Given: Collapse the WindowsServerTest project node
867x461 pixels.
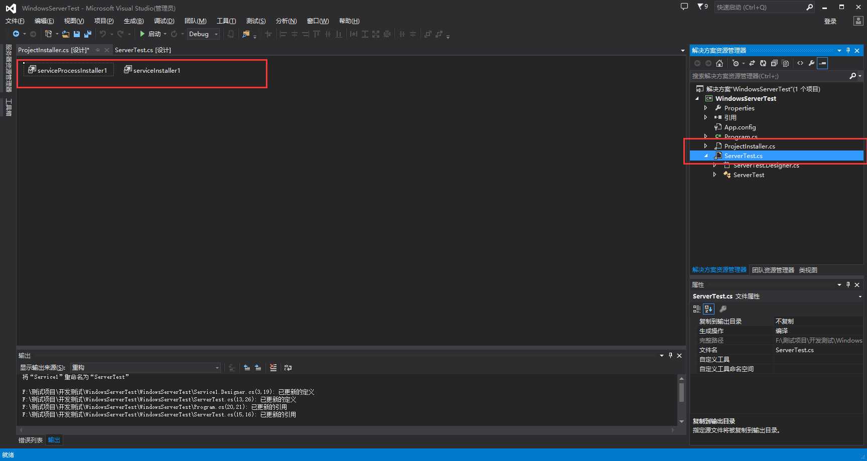Looking at the screenshot, I should (x=697, y=99).
